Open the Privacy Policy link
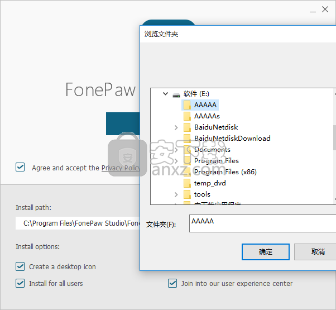 coord(121,168)
